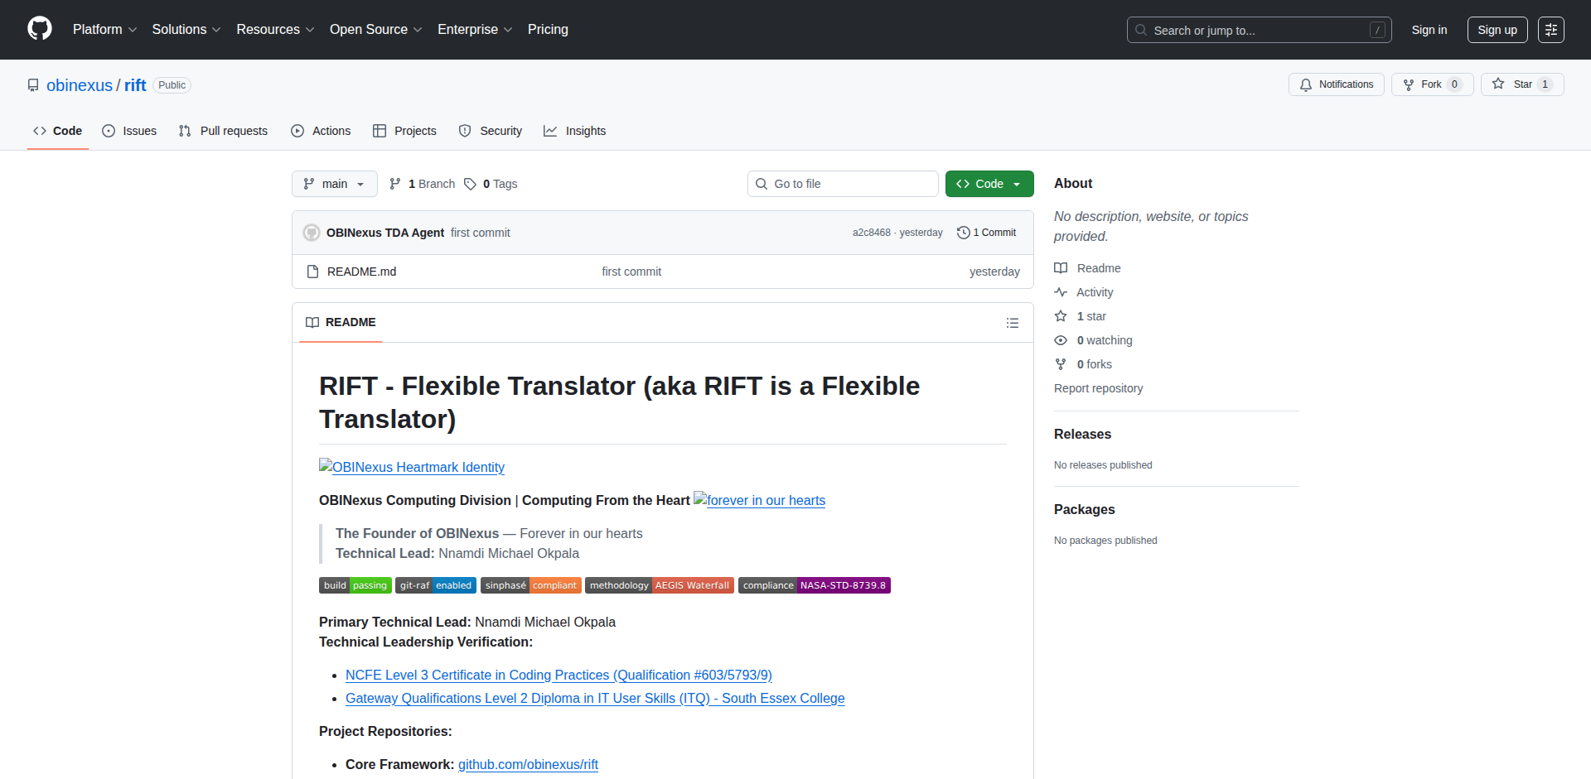
Task: Open the Actions tab
Action: [321, 131]
